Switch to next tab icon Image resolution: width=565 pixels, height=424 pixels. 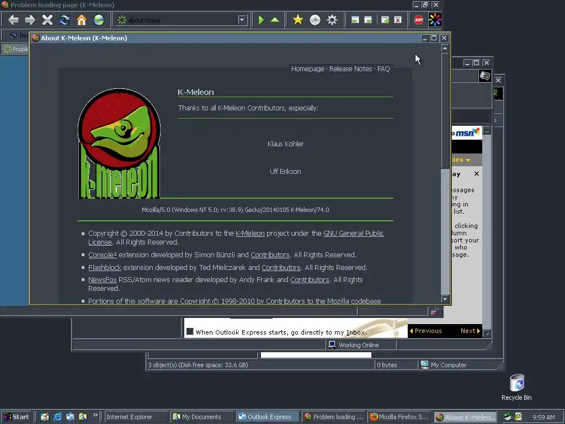[368, 20]
